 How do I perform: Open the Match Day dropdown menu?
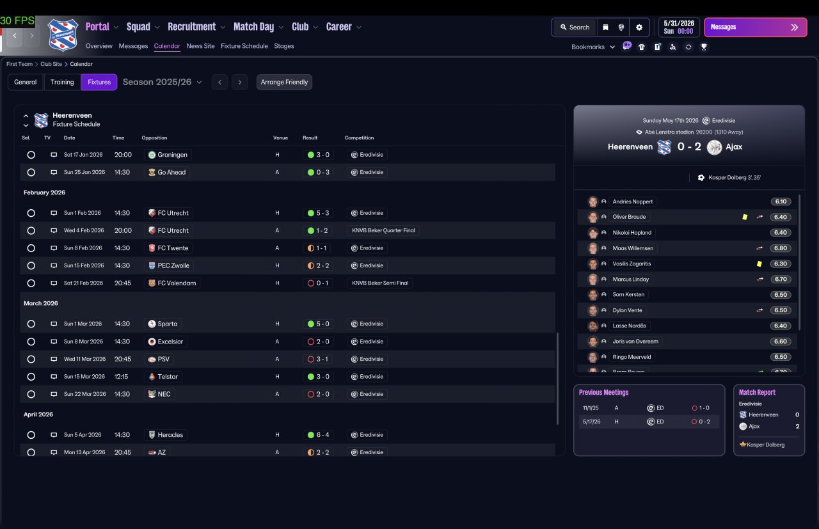pyautogui.click(x=258, y=27)
